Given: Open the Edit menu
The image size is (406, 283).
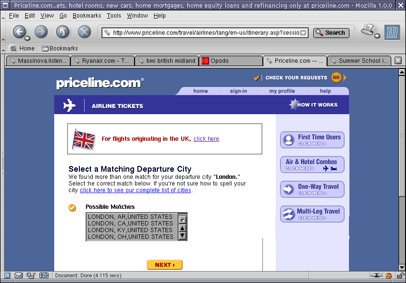Looking at the screenshot, I should click(30, 16).
